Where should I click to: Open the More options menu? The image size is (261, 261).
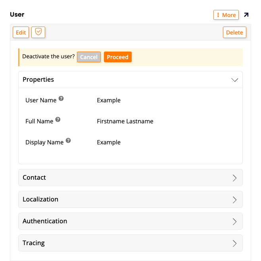[x=226, y=15]
